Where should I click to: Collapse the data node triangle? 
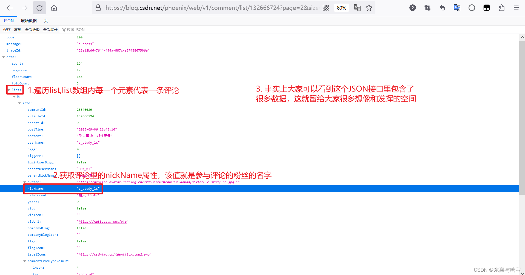pyautogui.click(x=4, y=57)
